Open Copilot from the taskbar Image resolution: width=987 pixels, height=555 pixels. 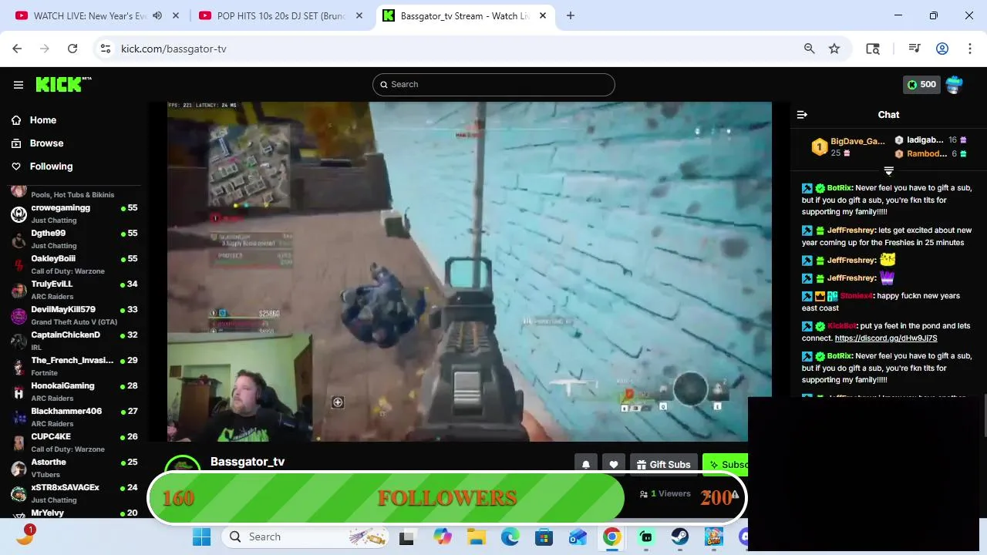point(442,537)
